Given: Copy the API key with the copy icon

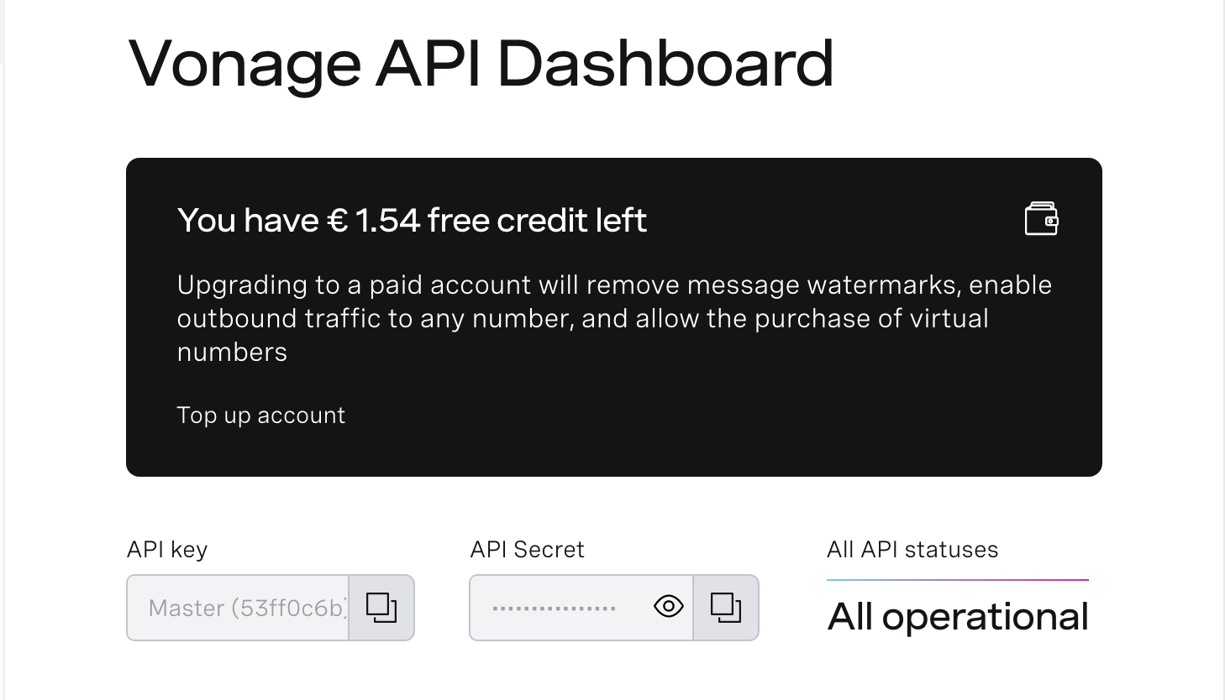Looking at the screenshot, I should [x=381, y=608].
